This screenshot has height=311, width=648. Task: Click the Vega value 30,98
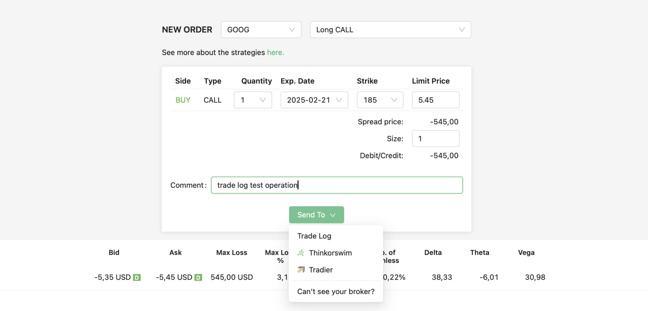click(535, 277)
